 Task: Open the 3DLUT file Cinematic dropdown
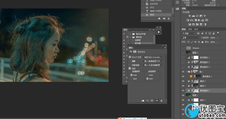click(153, 57)
